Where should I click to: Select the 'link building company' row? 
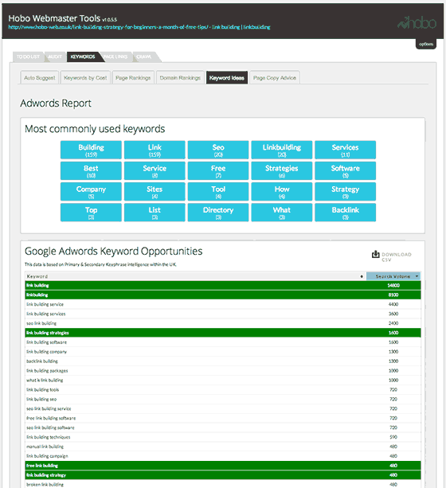(x=223, y=352)
